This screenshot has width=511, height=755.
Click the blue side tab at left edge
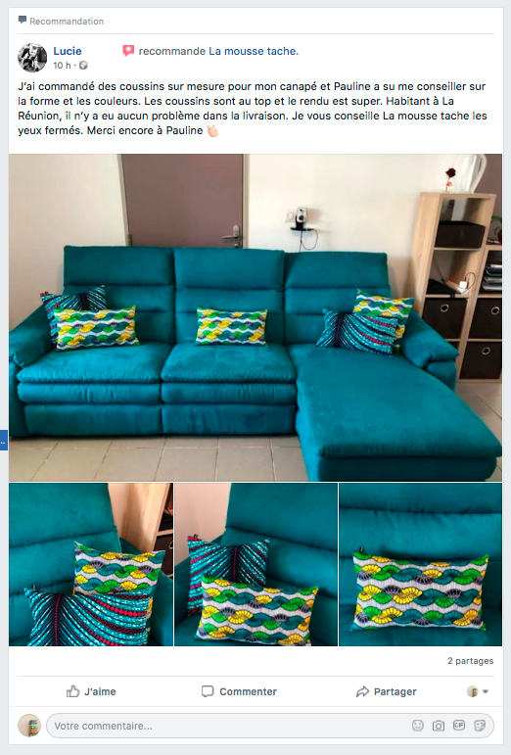coord(3,440)
